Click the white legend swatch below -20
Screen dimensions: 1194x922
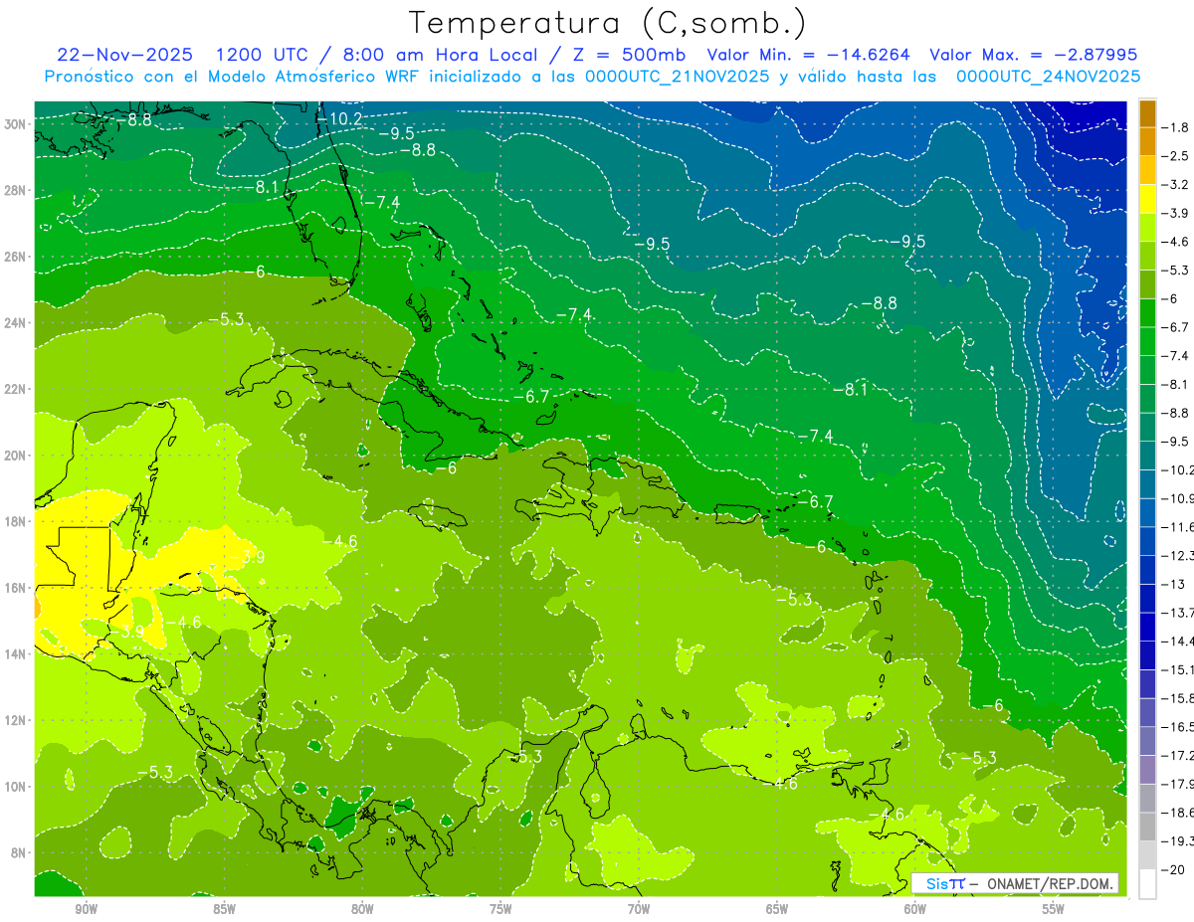pos(1147,884)
